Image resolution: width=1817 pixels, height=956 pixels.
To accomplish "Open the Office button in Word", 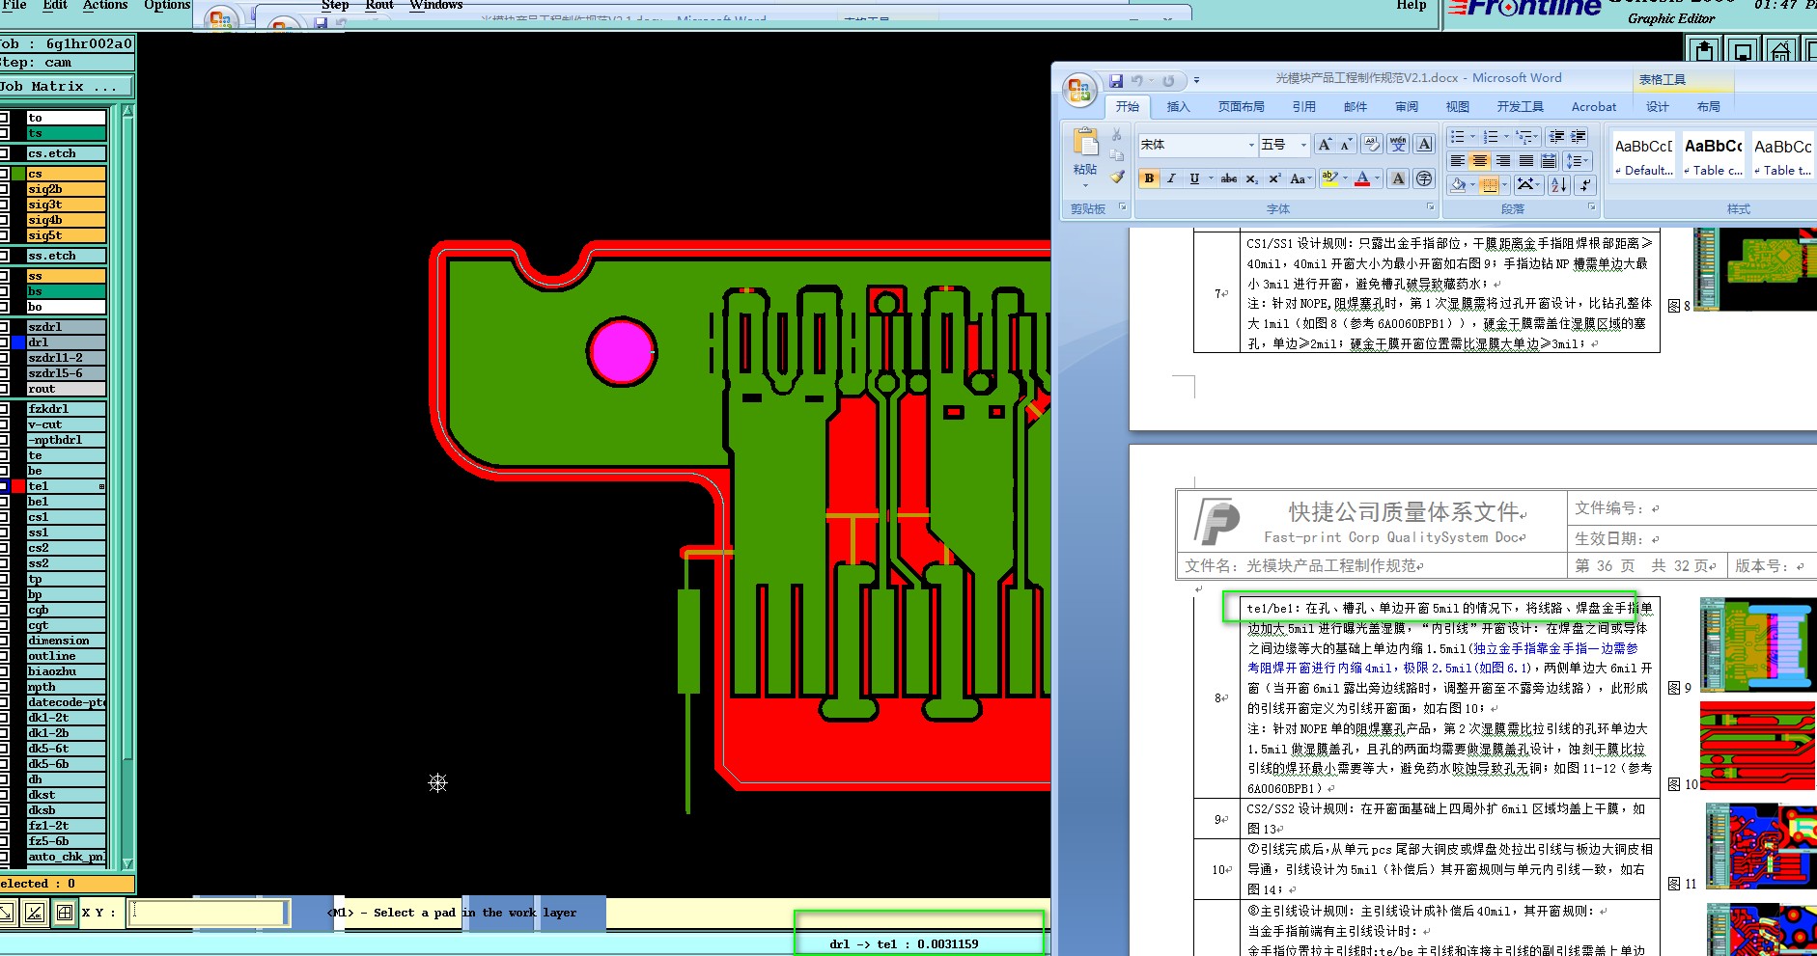I will click(x=1078, y=91).
